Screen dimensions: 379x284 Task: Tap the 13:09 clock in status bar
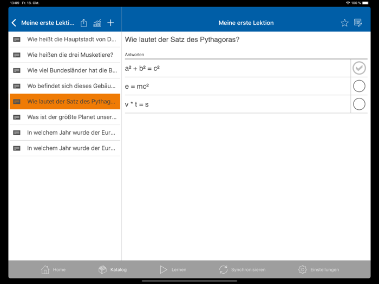(15, 3)
